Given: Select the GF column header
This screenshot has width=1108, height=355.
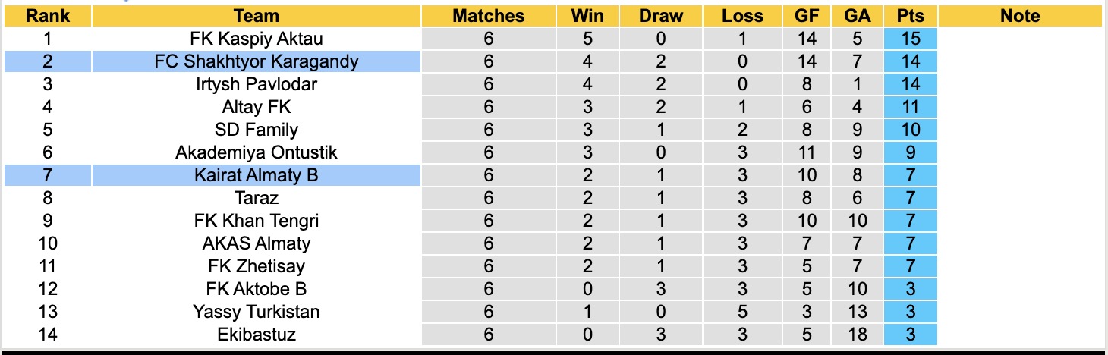Looking at the screenshot, I should tap(807, 16).
